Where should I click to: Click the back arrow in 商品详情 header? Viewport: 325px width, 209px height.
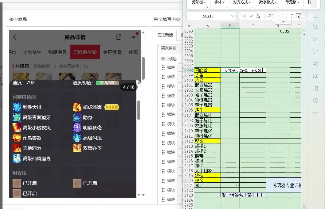click(16, 37)
